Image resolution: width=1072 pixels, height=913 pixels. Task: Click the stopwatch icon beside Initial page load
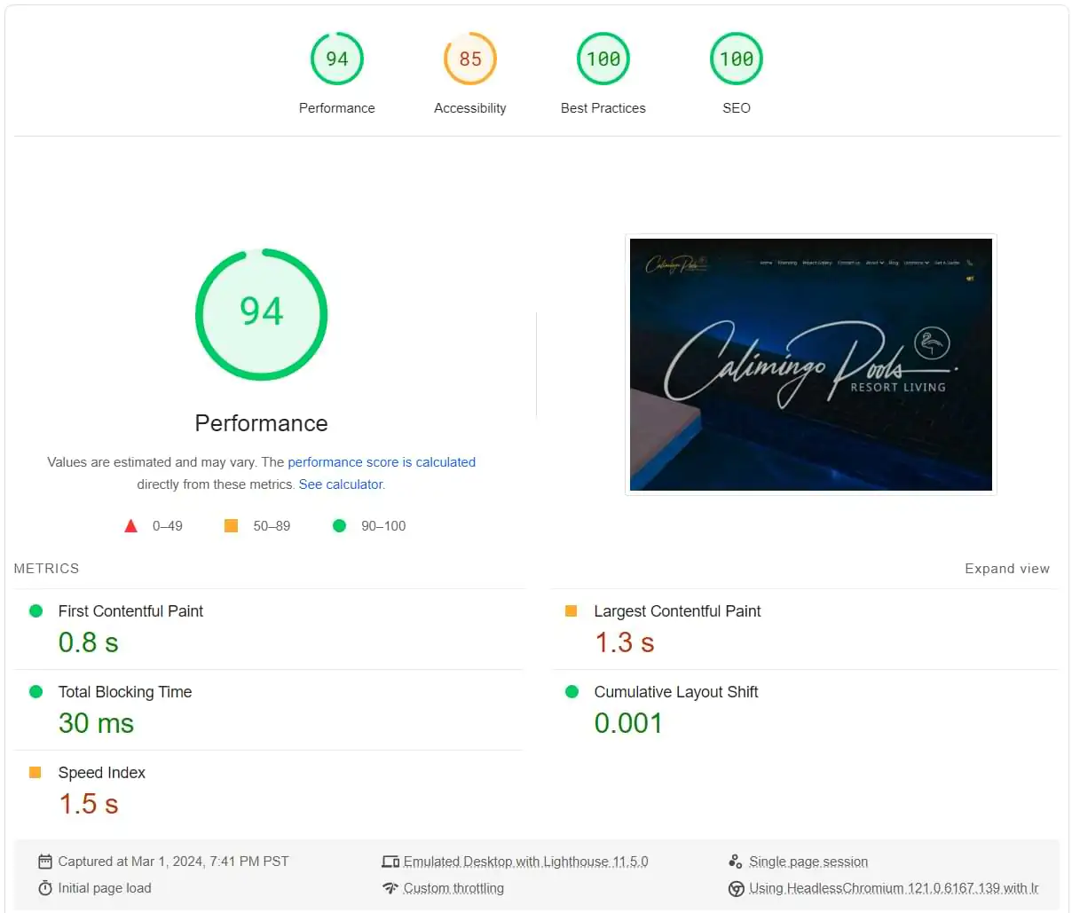point(45,888)
